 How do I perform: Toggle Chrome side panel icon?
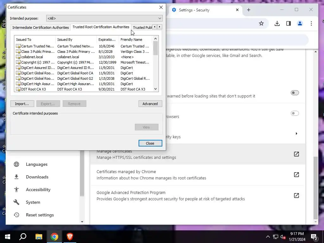point(289,23)
